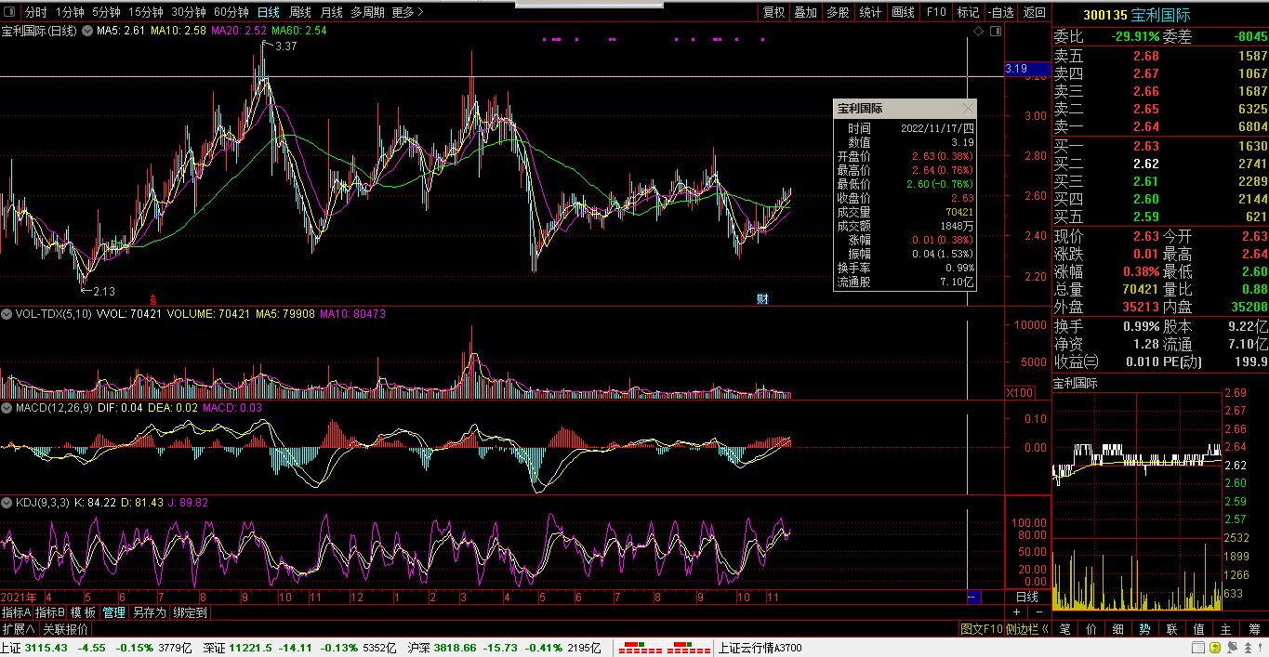Select the 60分钟 period tab
This screenshot has width=1269, height=657.
(231, 12)
